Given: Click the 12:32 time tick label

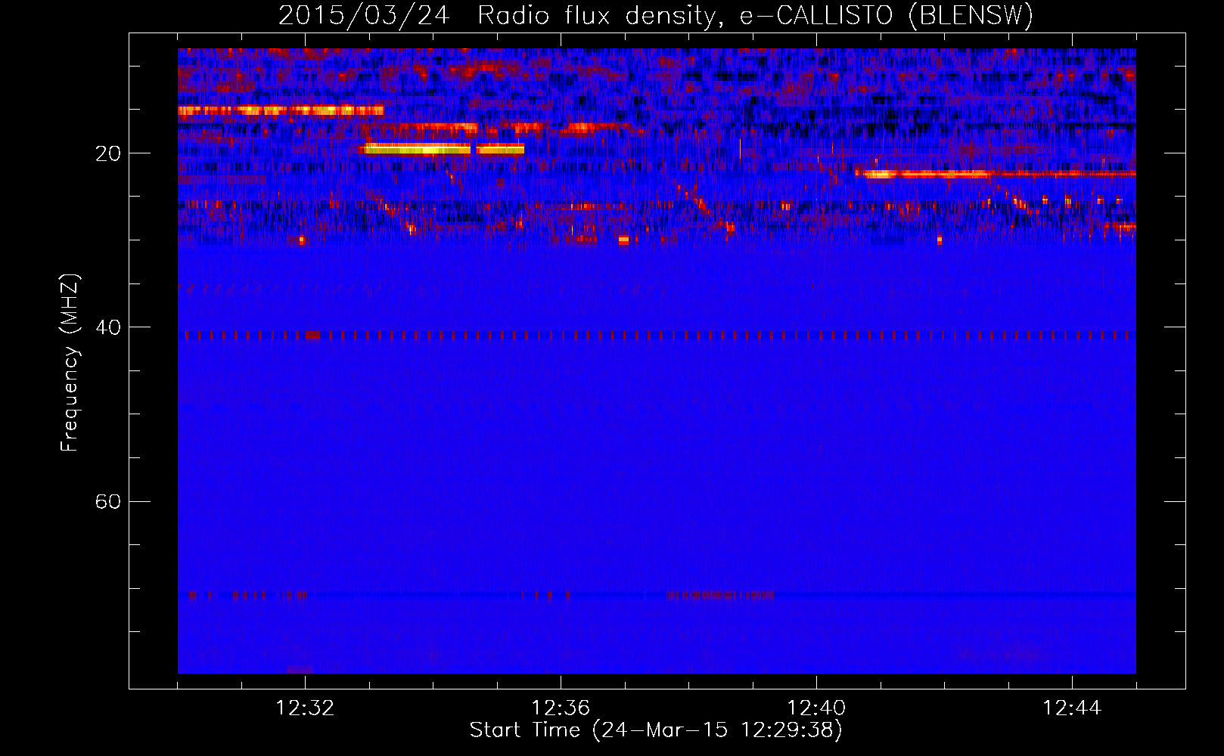Looking at the screenshot, I should pyautogui.click(x=305, y=708).
